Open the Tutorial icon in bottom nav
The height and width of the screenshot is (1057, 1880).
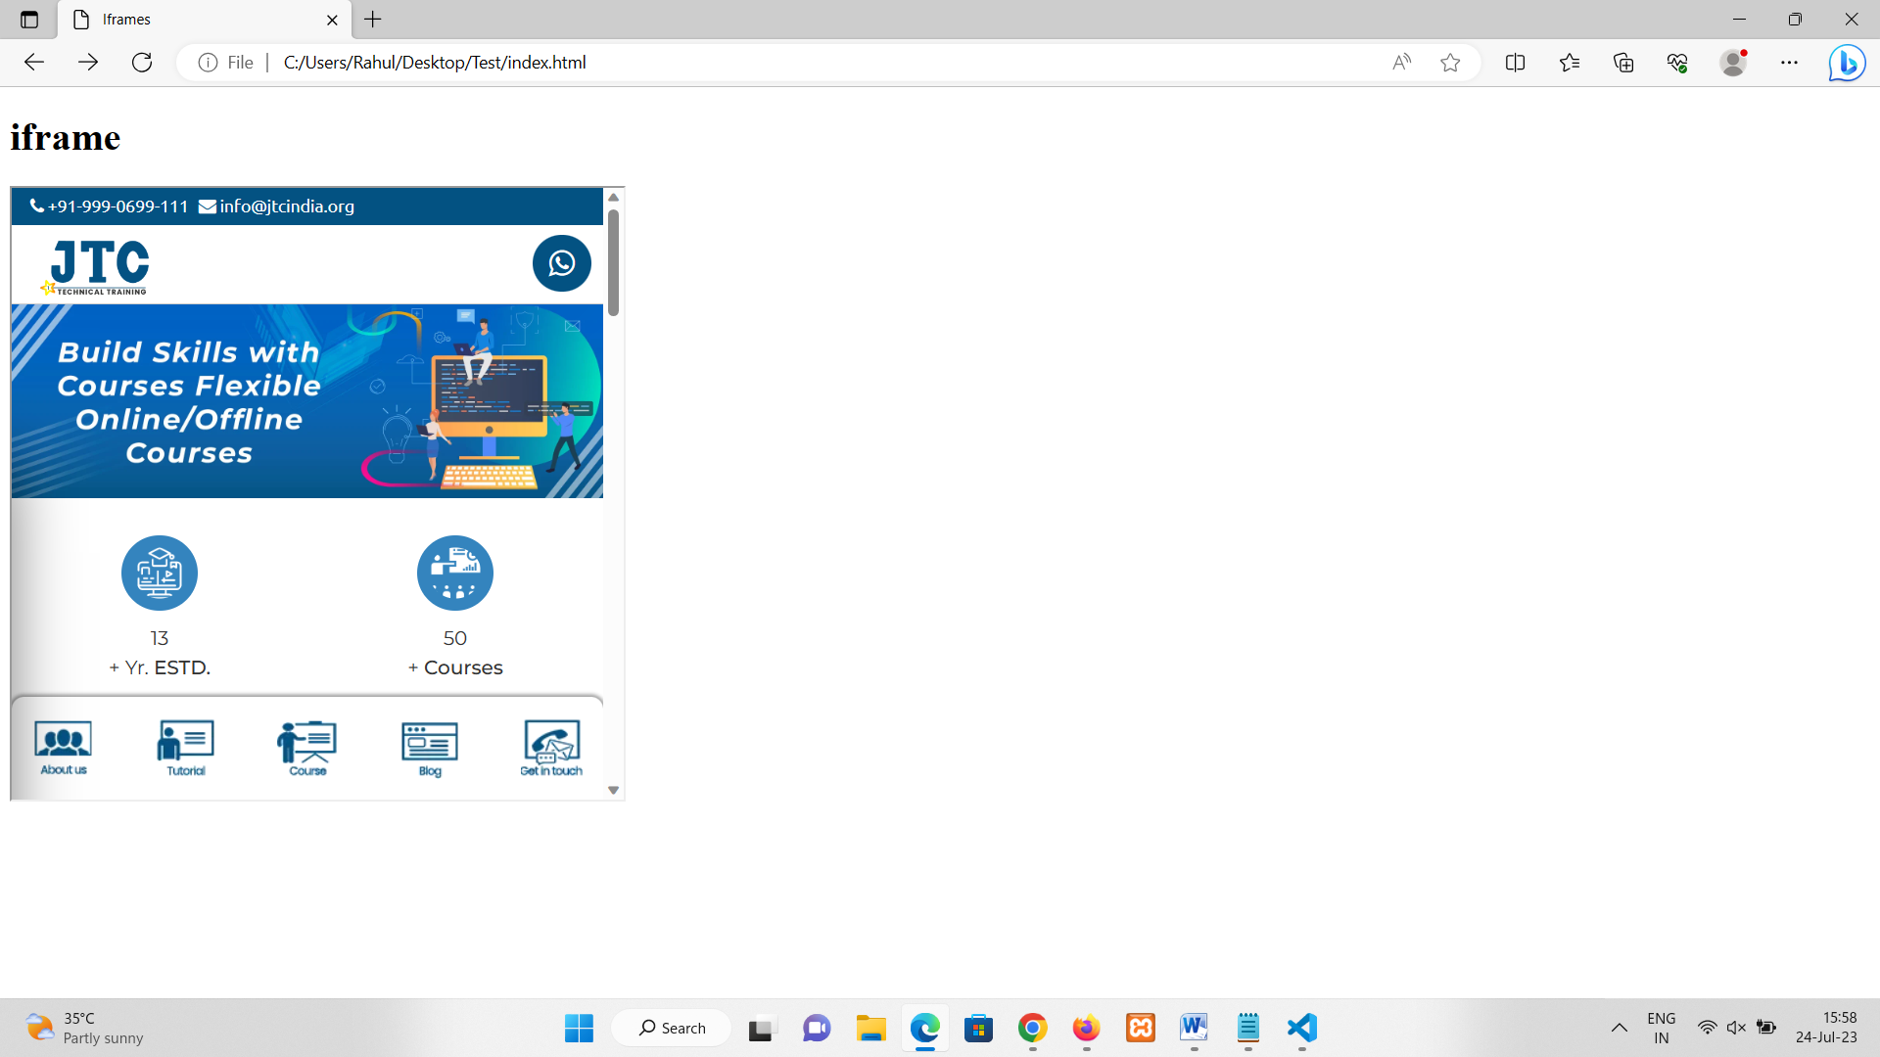pos(185,748)
